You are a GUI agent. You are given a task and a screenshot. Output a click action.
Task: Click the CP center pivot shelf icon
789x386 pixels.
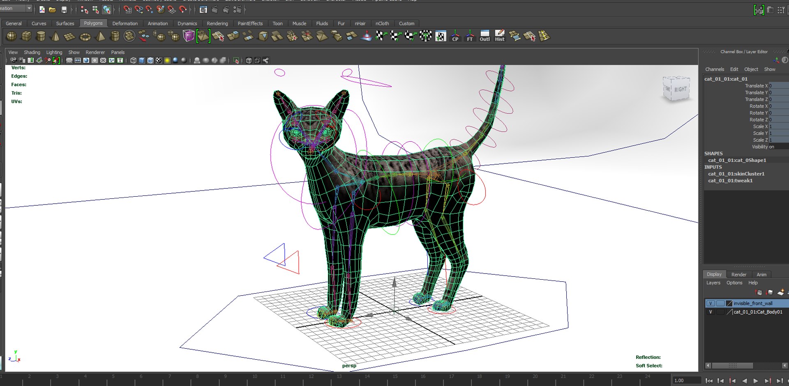point(455,36)
